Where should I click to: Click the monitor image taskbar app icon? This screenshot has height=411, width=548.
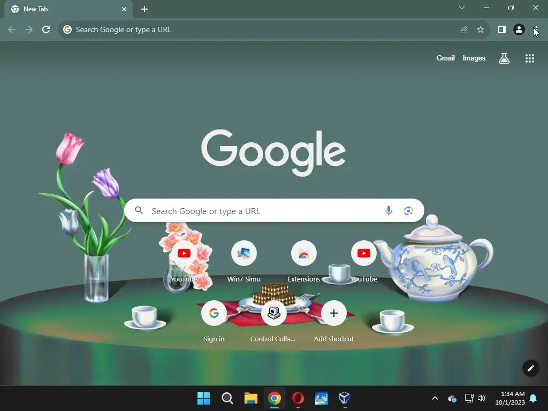click(321, 398)
